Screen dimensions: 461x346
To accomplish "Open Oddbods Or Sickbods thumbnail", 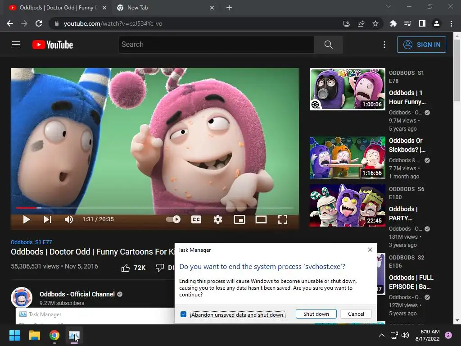I will [347, 157].
